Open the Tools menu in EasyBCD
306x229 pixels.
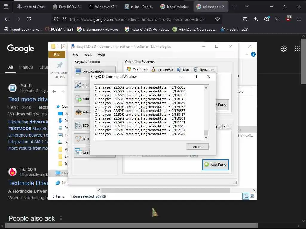point(88,55)
